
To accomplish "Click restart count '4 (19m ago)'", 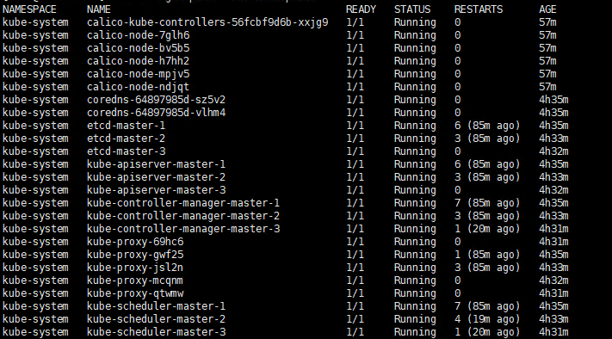I will [487, 319].
